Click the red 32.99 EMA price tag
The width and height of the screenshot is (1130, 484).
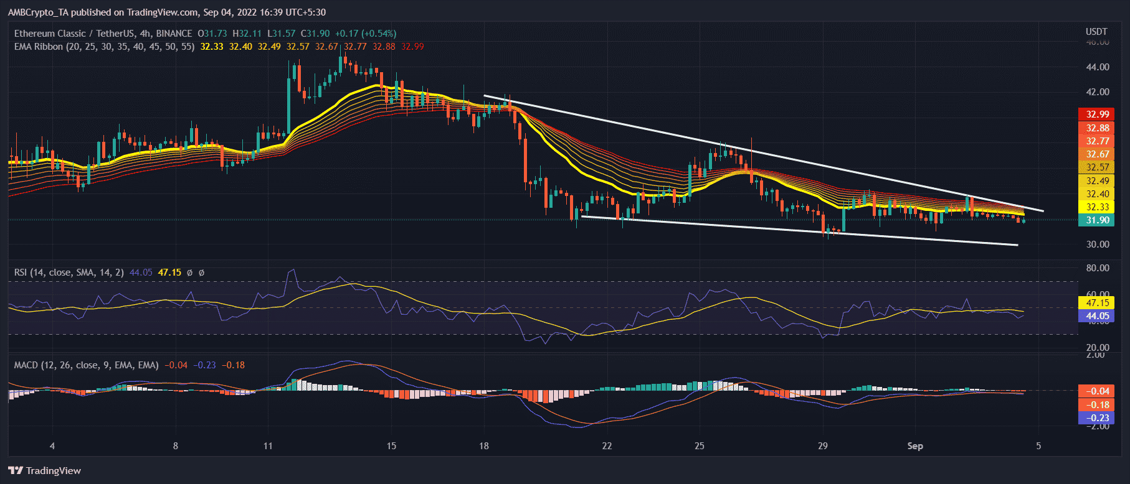[1097, 114]
